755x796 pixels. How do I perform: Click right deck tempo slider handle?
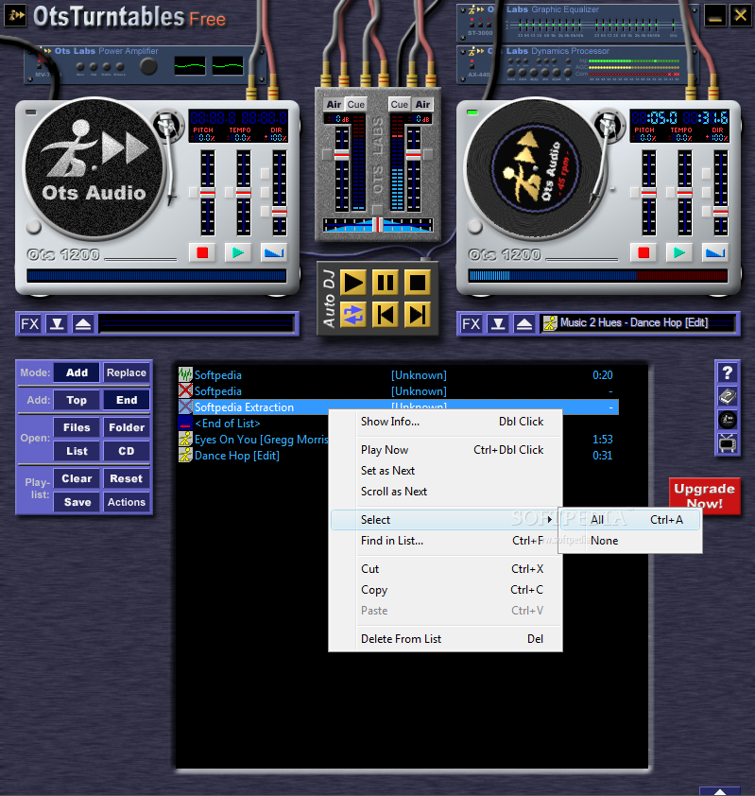tap(685, 193)
